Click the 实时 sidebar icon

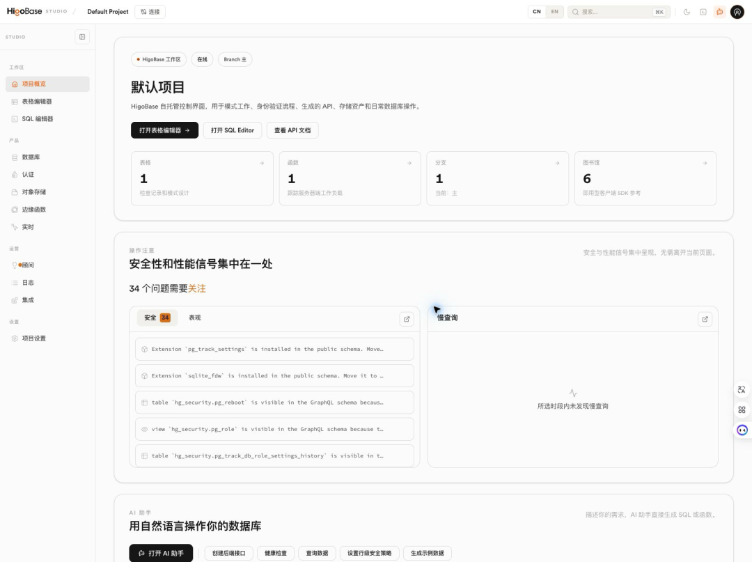pyautogui.click(x=15, y=227)
